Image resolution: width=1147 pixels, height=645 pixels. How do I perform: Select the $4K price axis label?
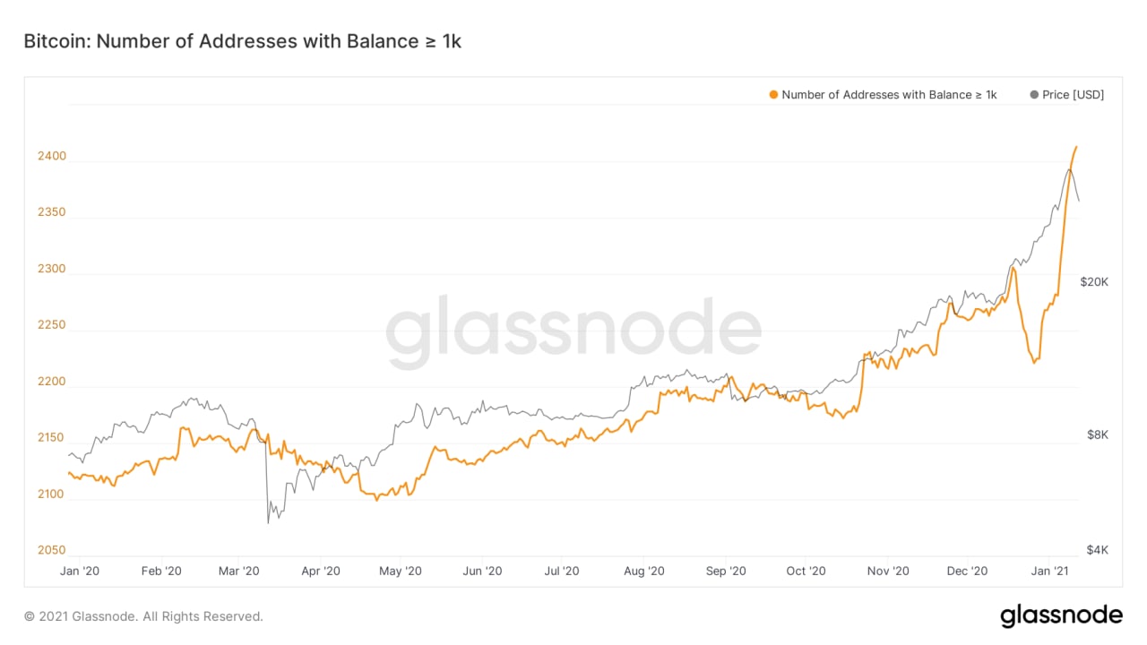(x=1098, y=549)
